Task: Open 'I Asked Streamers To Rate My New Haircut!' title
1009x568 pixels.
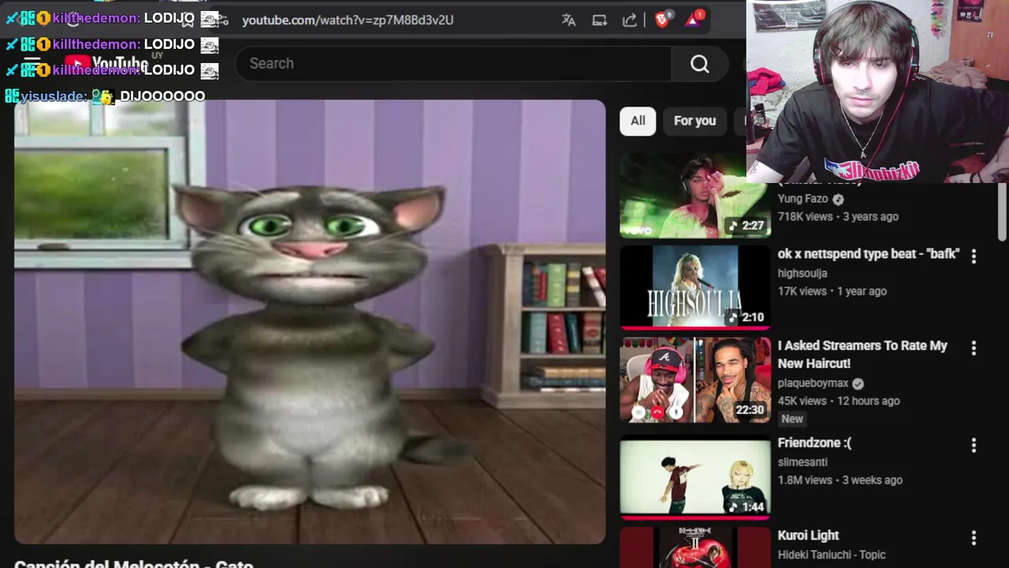Action: tap(862, 354)
